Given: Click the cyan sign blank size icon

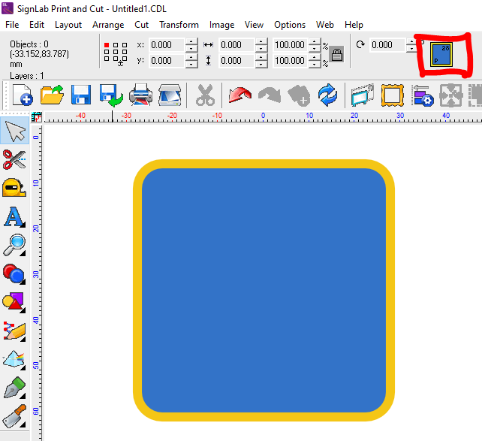Looking at the screenshot, I should coord(363,95).
